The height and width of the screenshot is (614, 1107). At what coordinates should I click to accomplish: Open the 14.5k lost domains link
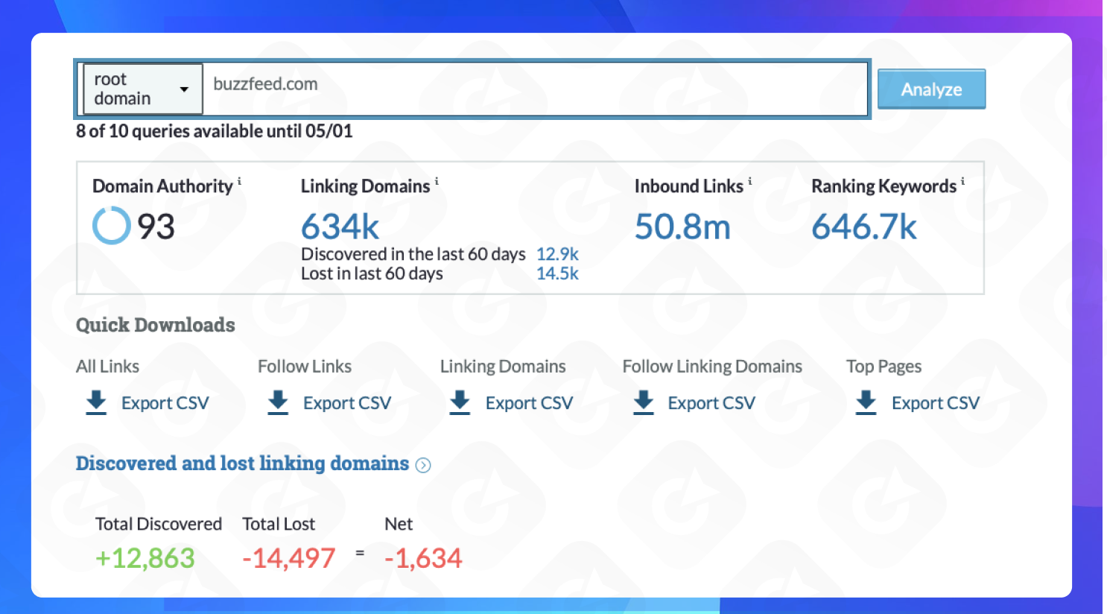click(x=557, y=273)
